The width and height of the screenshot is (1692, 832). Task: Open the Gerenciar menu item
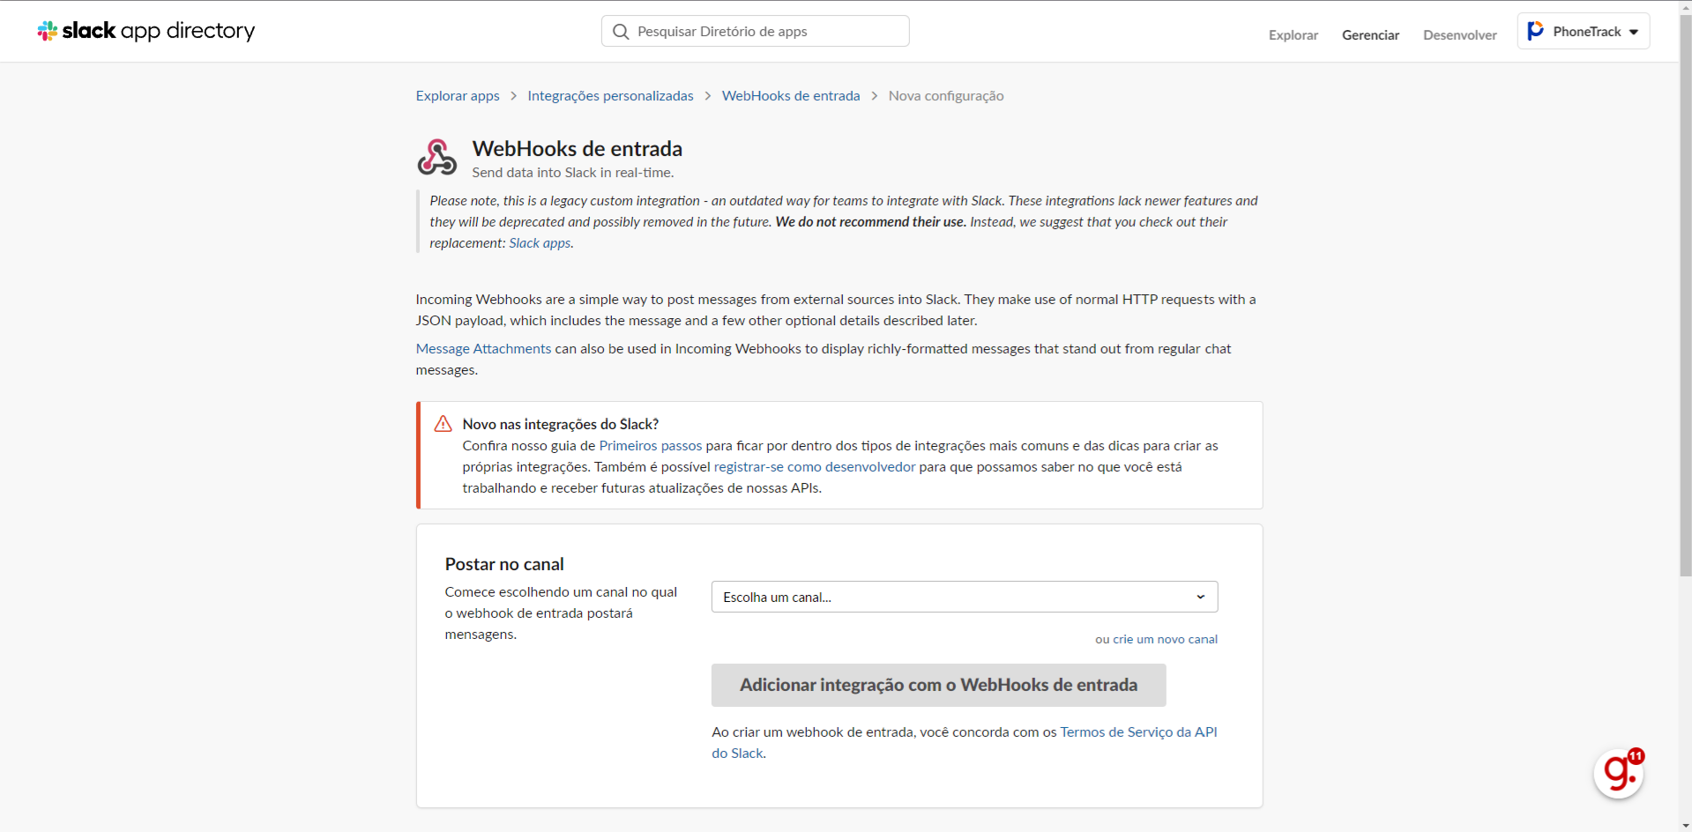tap(1370, 35)
